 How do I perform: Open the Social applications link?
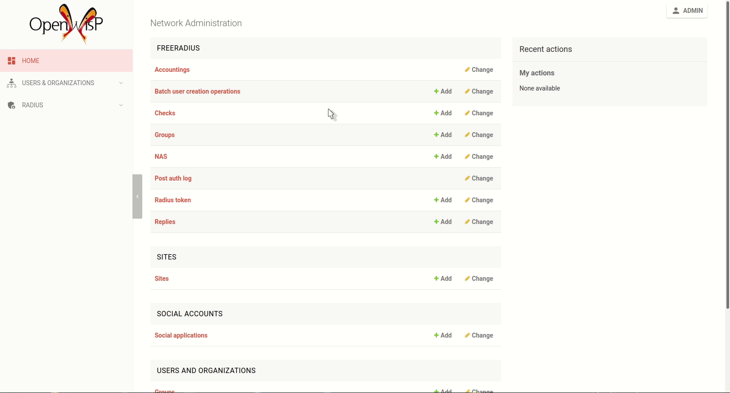coord(181,335)
